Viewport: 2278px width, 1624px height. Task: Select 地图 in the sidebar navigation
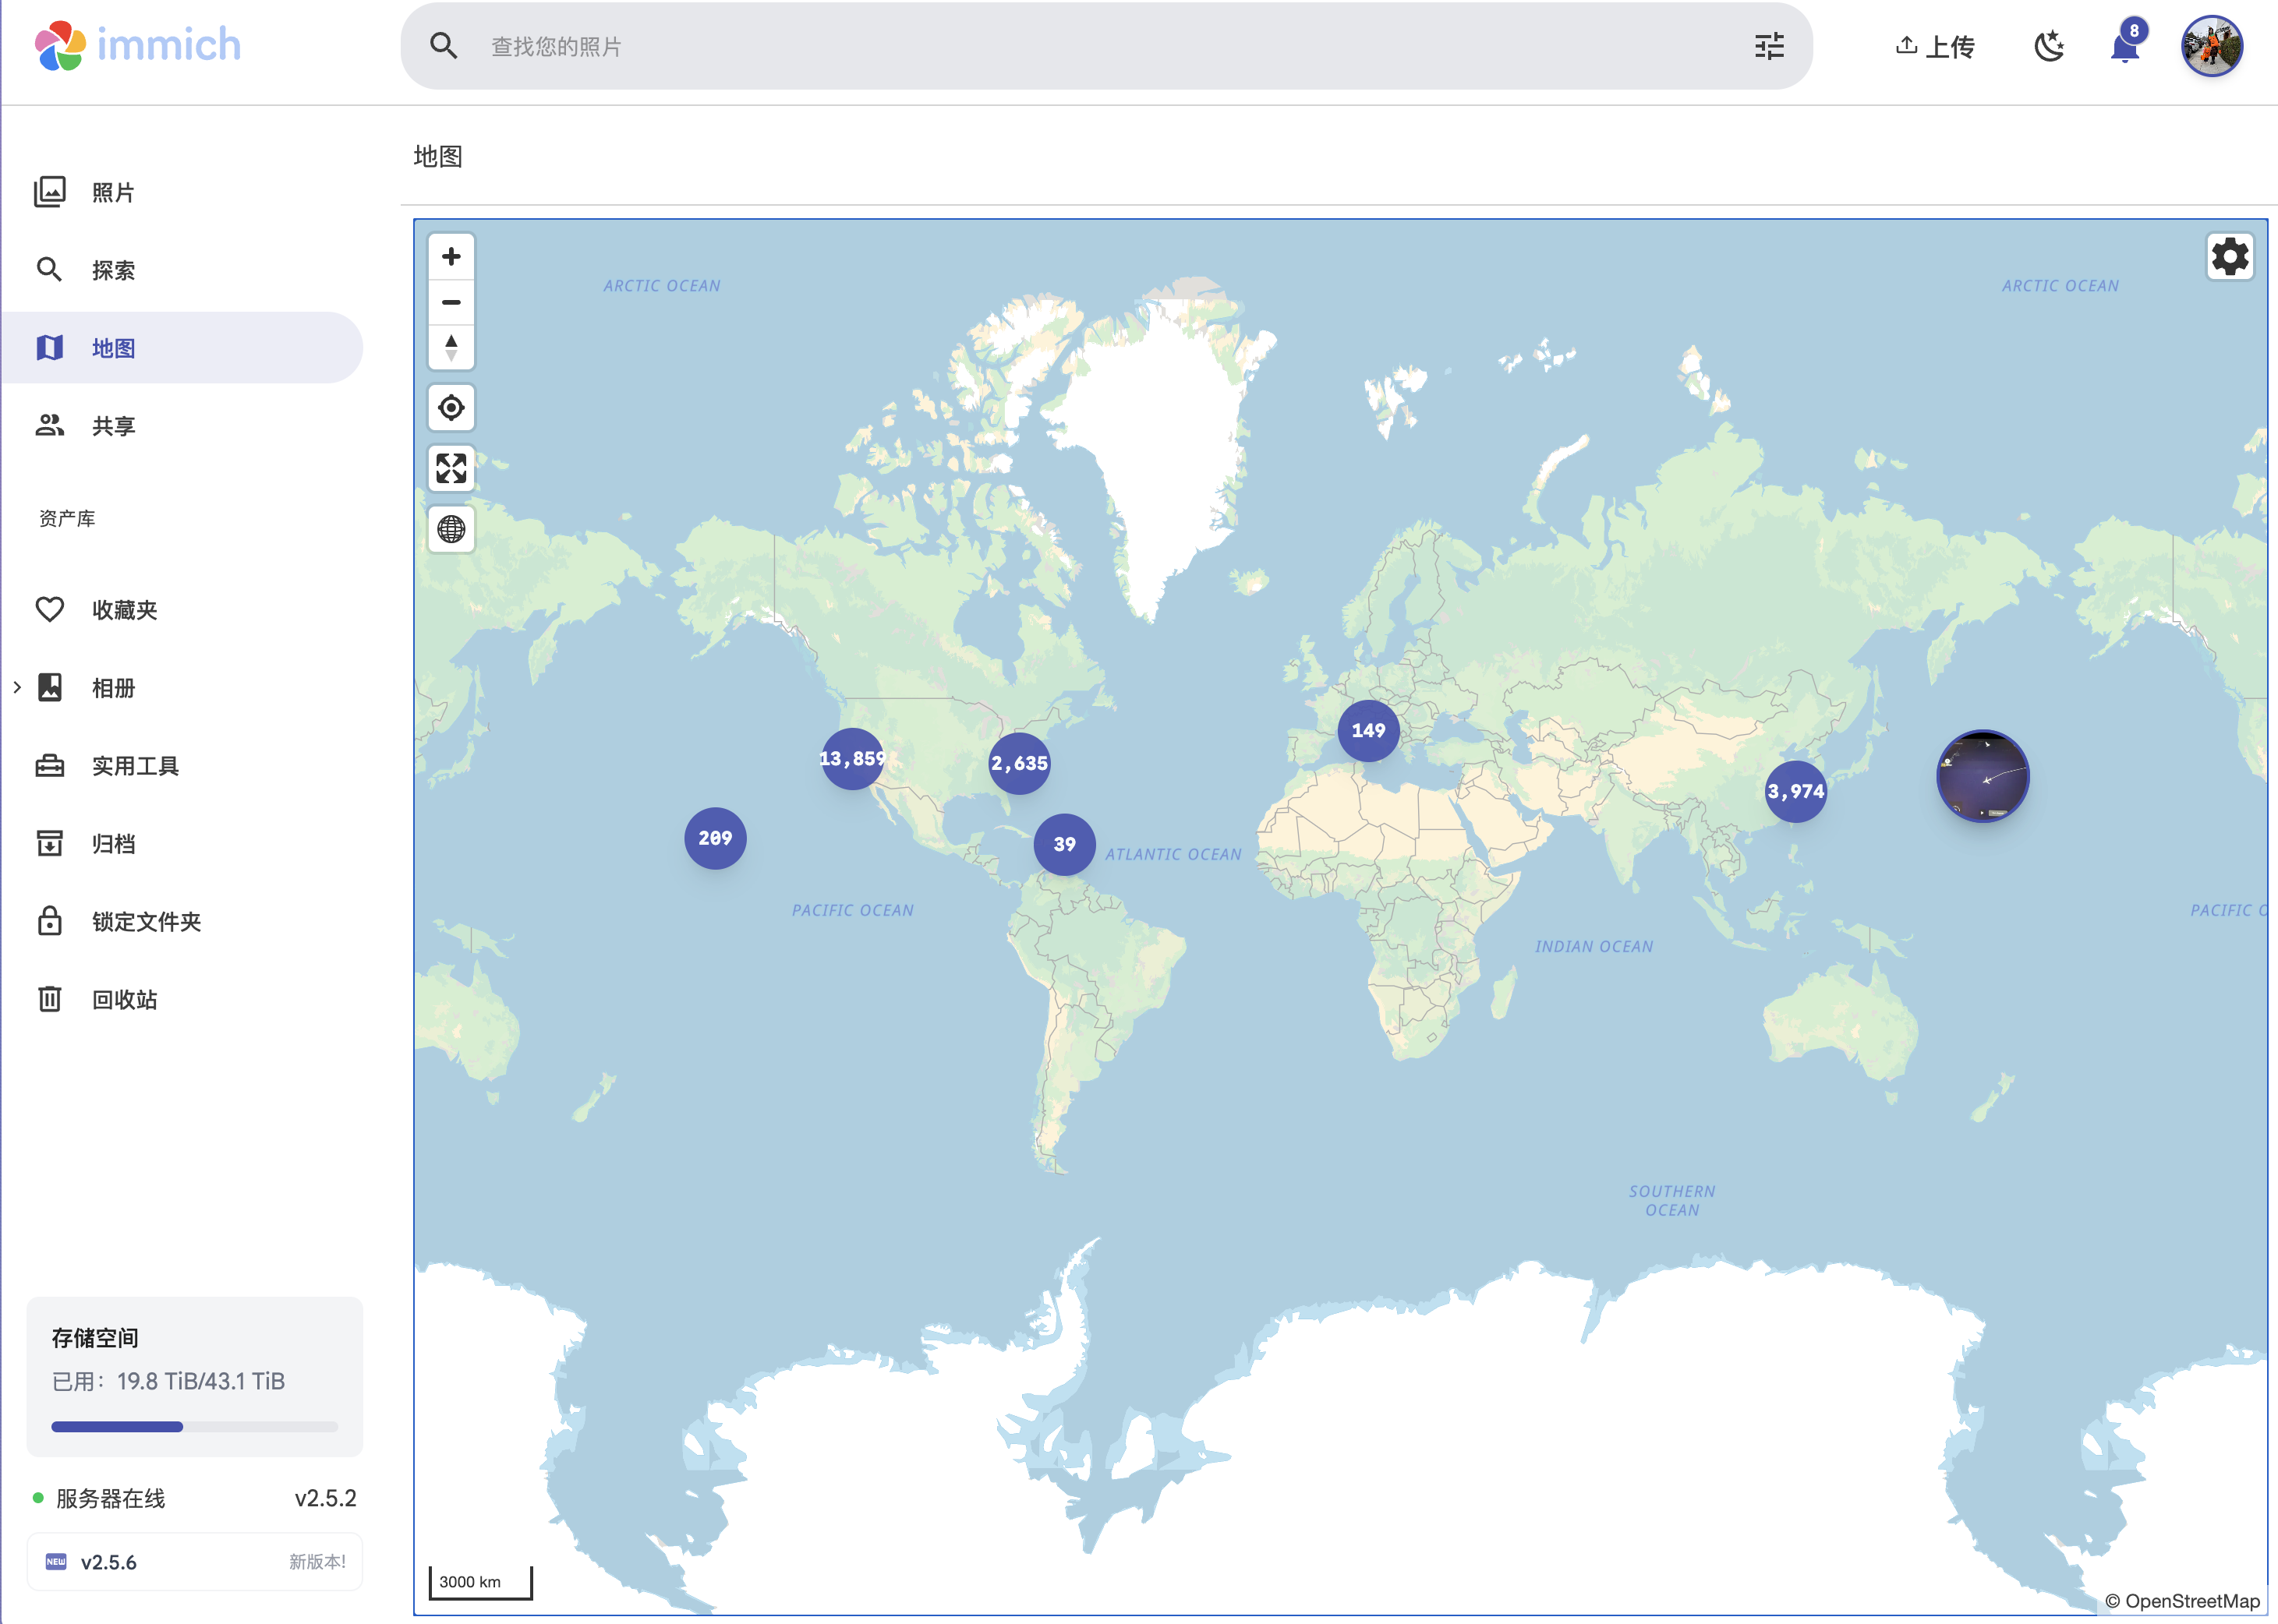click(x=113, y=347)
